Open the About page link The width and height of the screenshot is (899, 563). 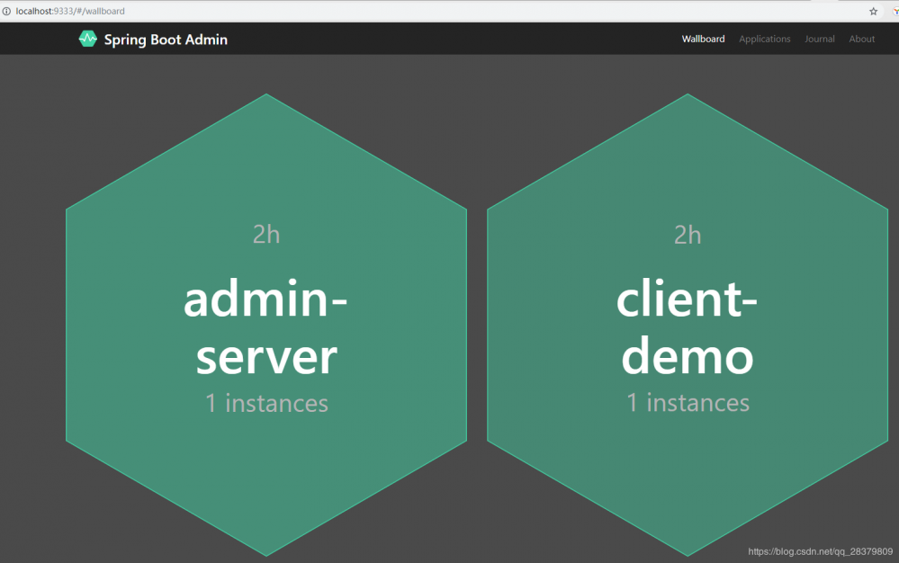pyautogui.click(x=862, y=39)
